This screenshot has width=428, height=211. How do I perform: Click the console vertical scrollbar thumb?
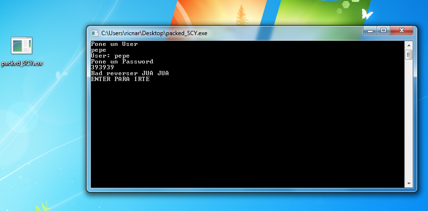coord(408,55)
